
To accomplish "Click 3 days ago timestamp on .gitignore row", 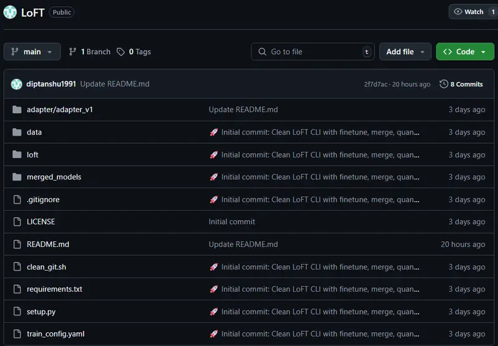I will [466, 199].
